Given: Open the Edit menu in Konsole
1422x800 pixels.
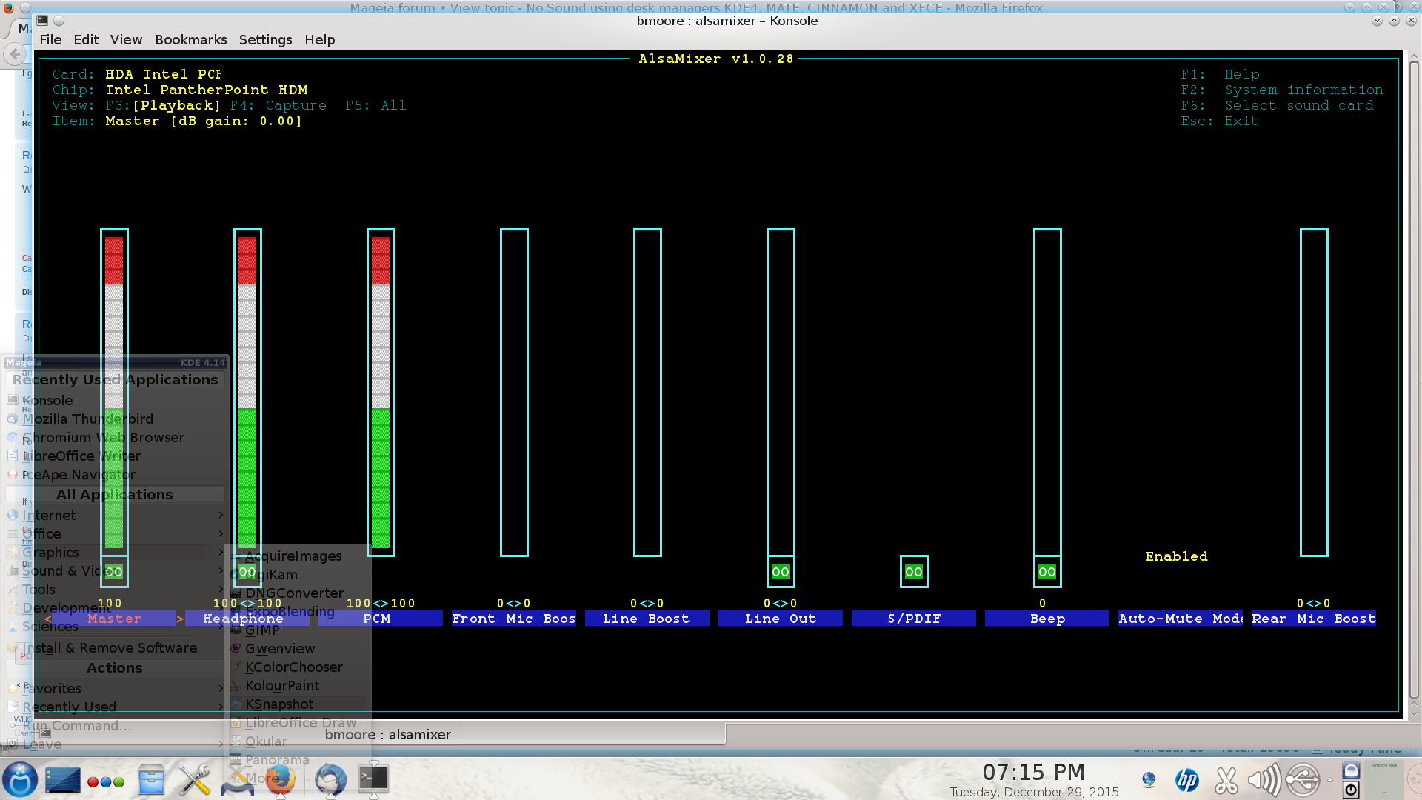Looking at the screenshot, I should click(86, 40).
